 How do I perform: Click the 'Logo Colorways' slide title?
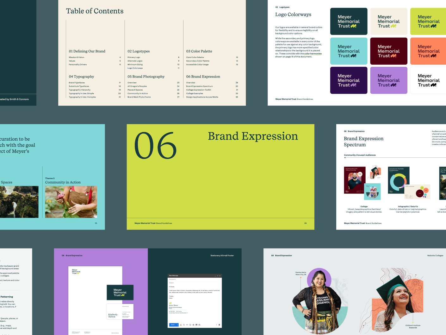(x=293, y=15)
